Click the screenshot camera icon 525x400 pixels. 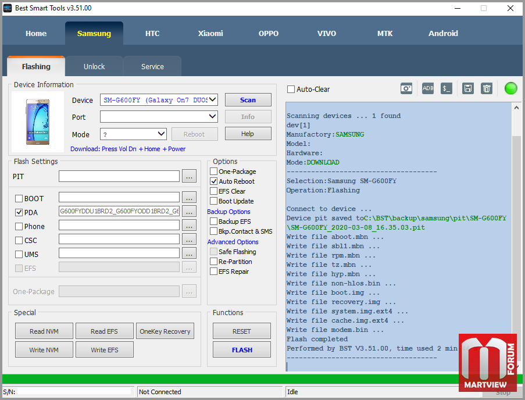406,89
